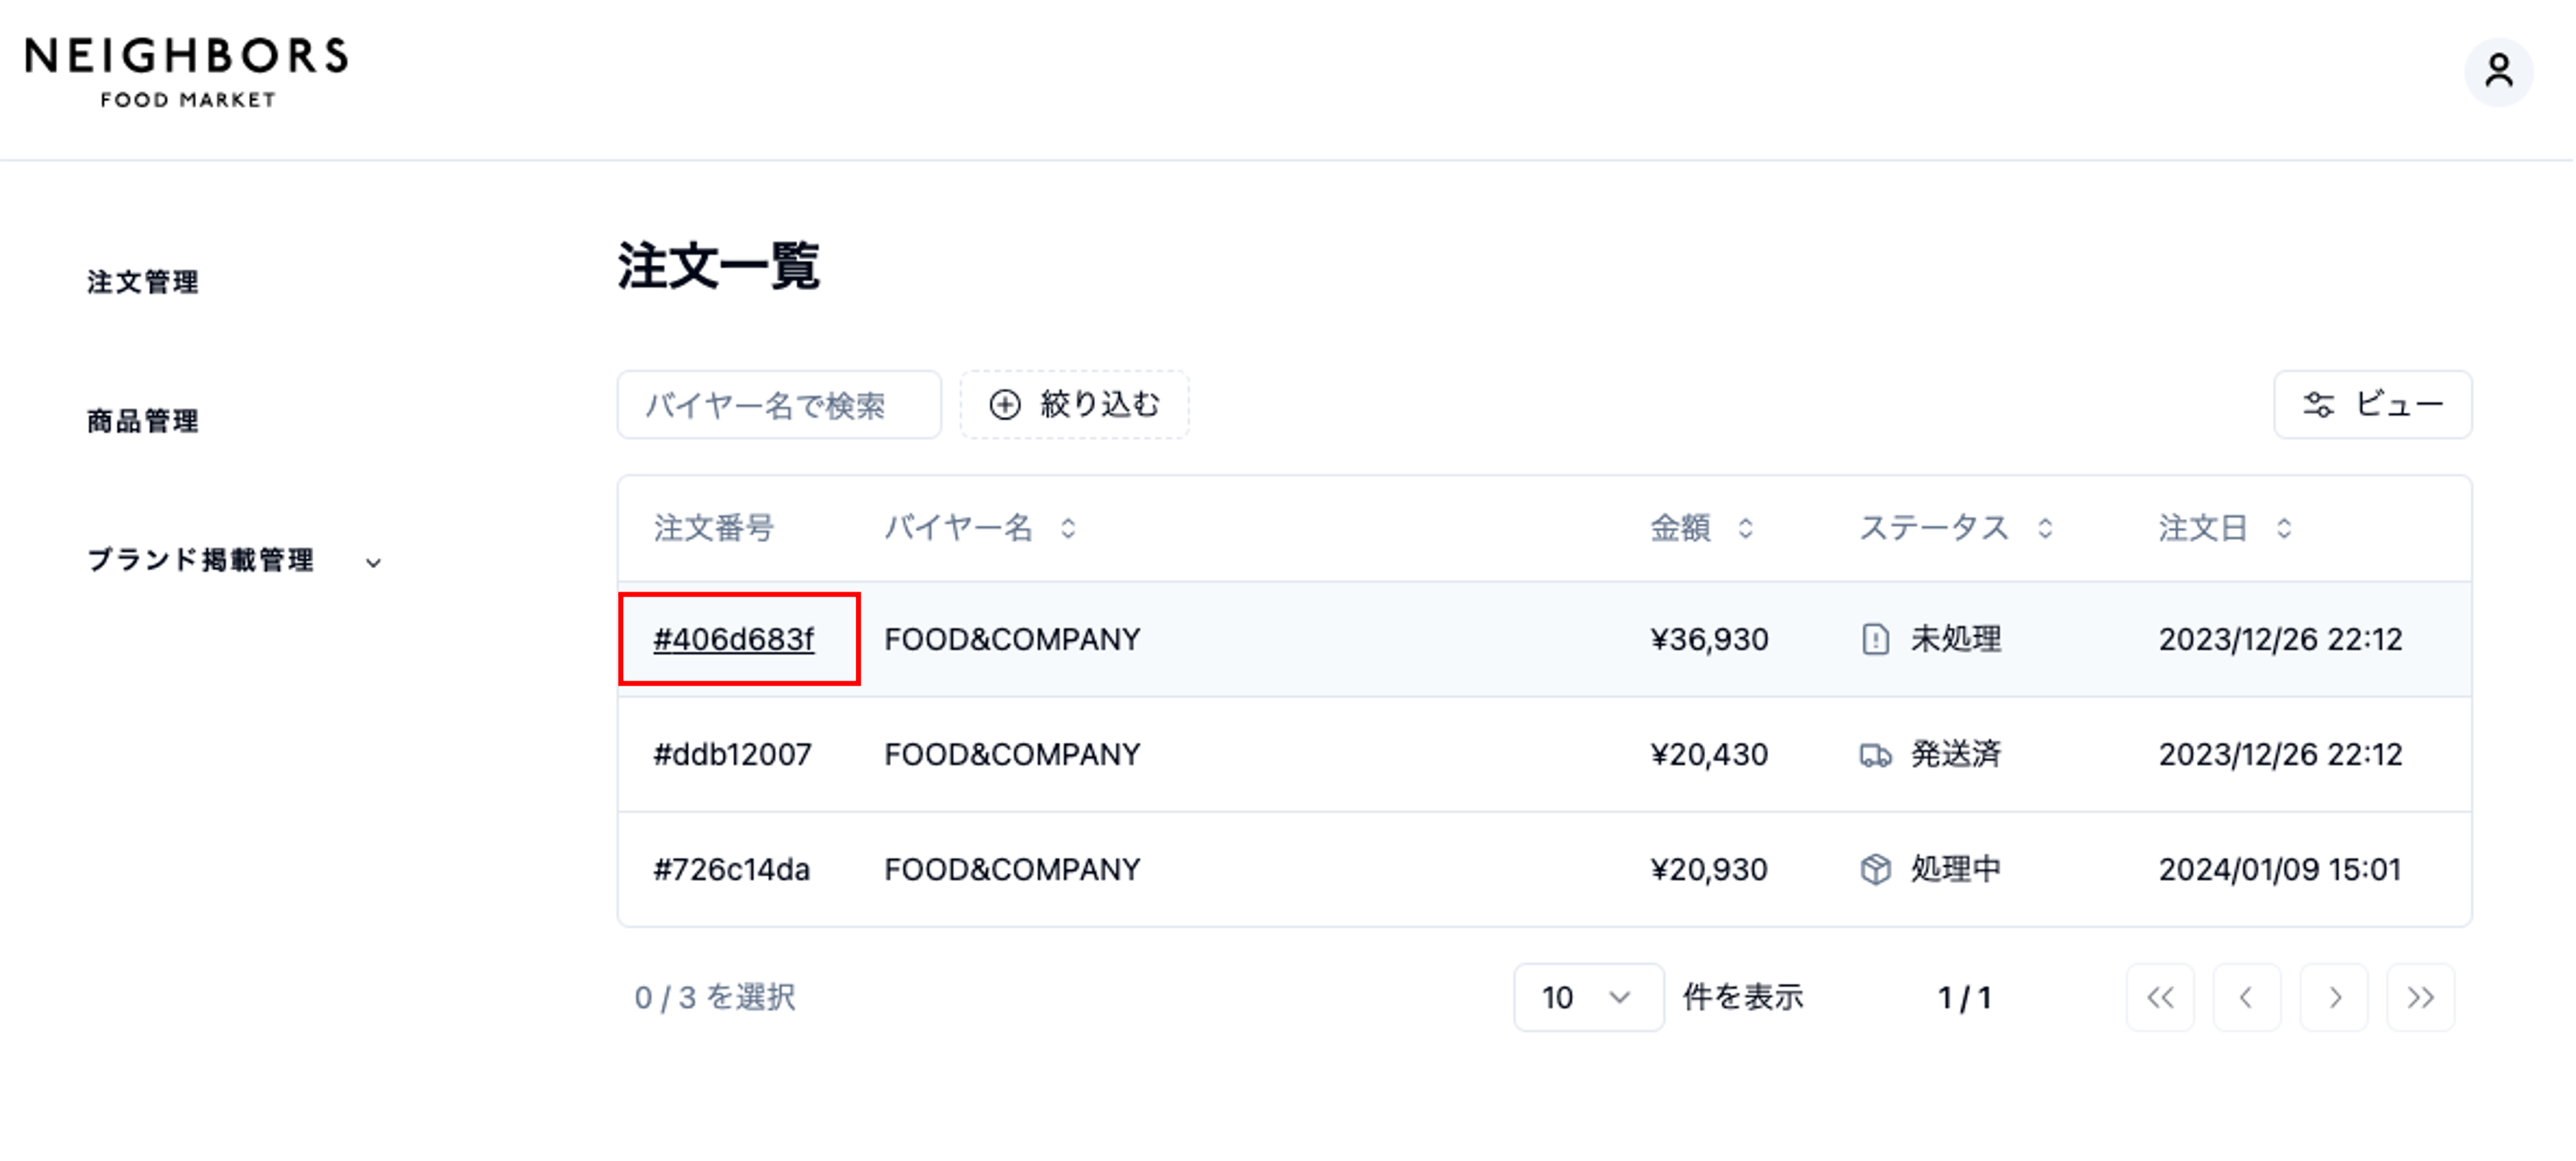Go to the next page arrow

[x=2334, y=997]
